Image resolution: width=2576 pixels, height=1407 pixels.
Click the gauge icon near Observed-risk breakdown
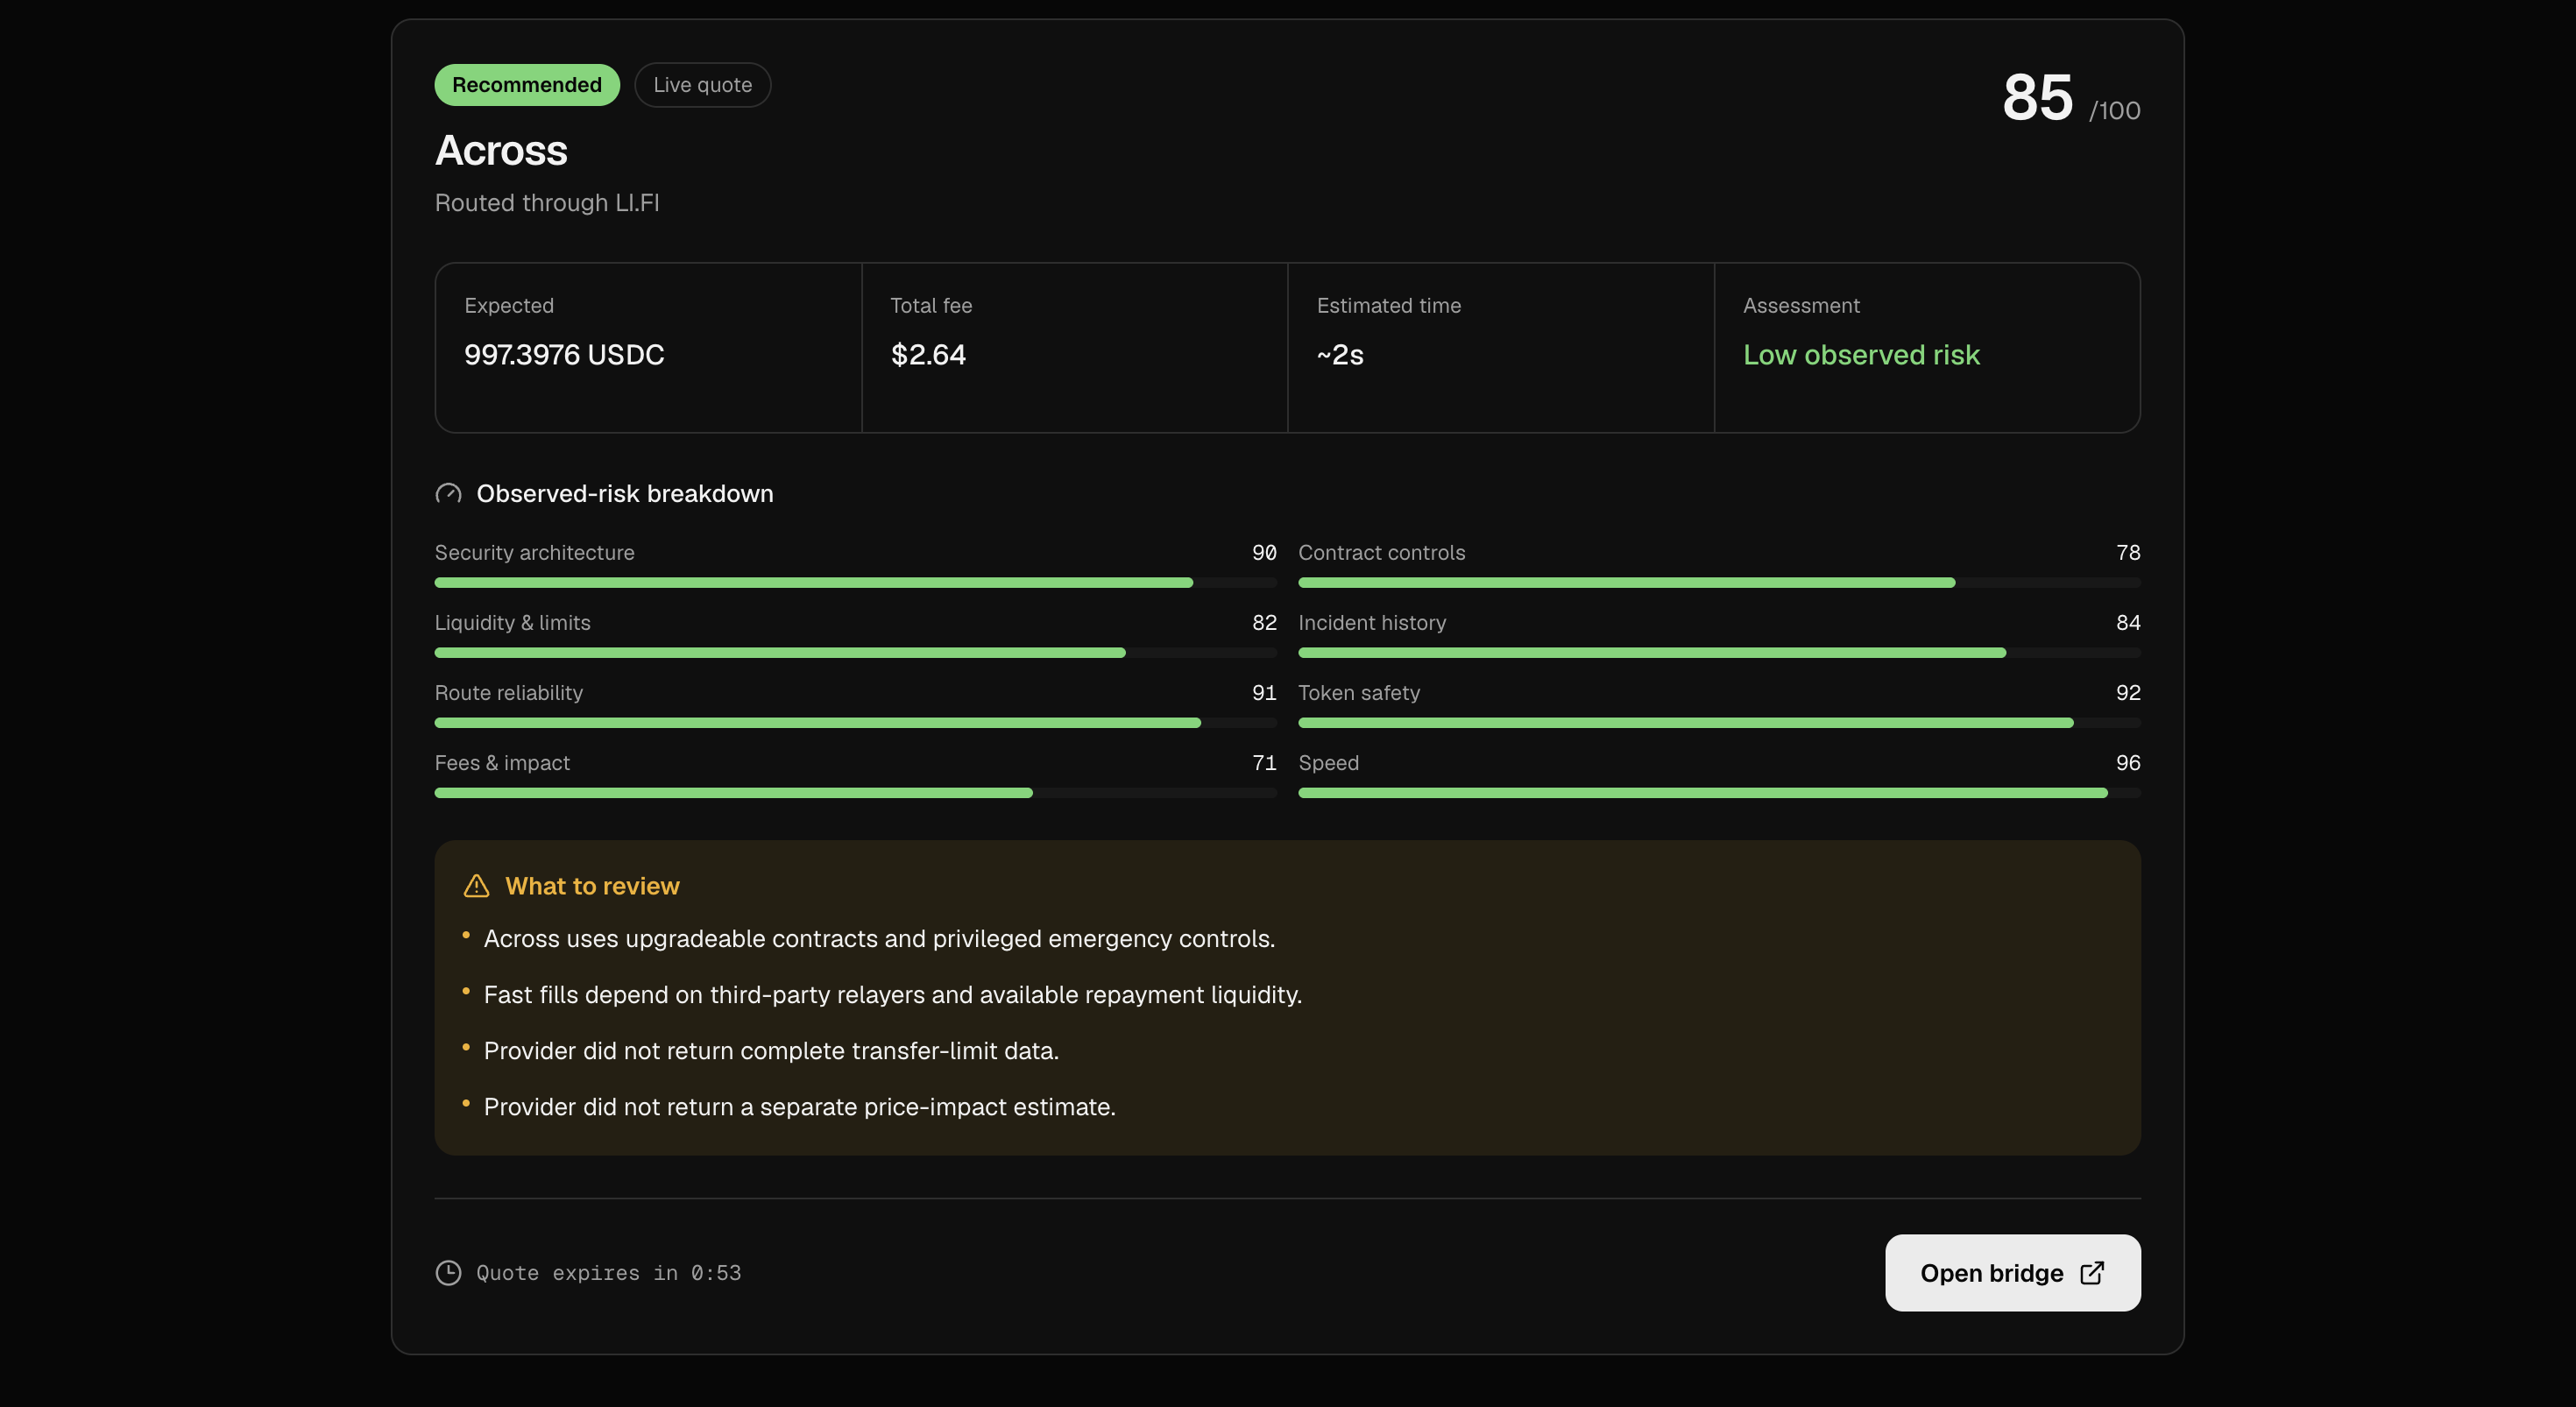click(448, 493)
